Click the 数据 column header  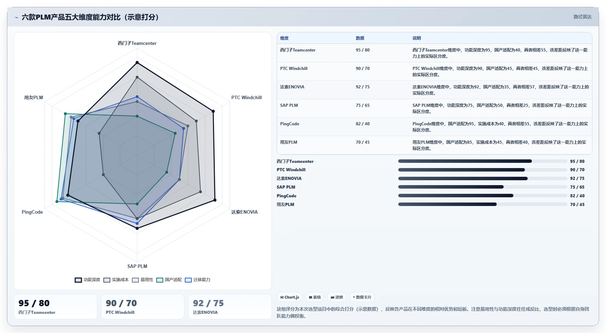pos(360,38)
